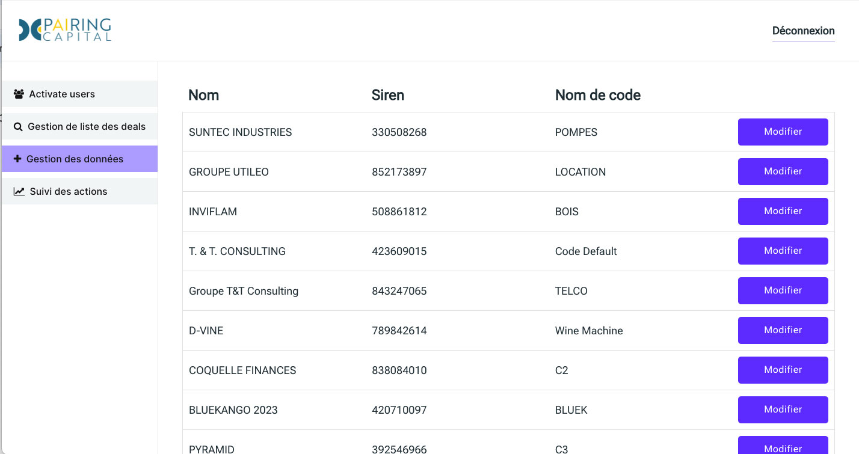Click Siren number 423609015

click(x=399, y=251)
